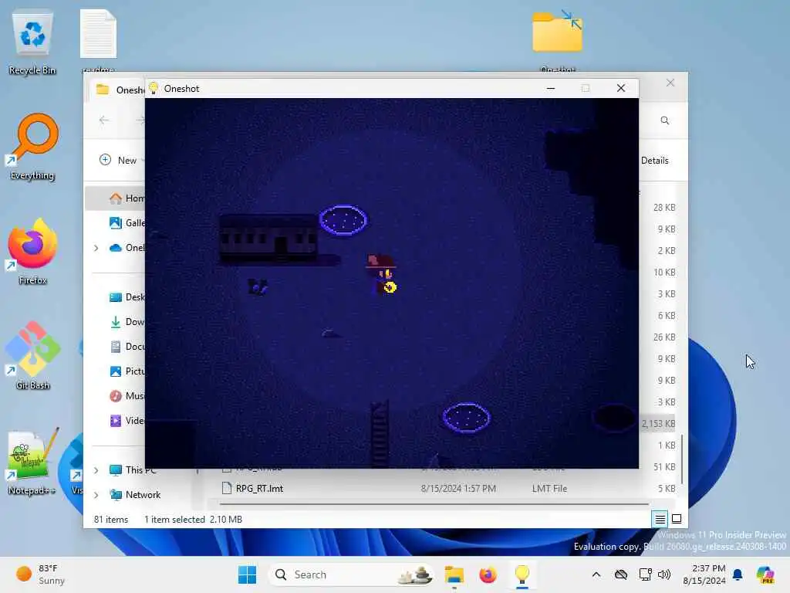Open network settings tray icon

[646, 574]
